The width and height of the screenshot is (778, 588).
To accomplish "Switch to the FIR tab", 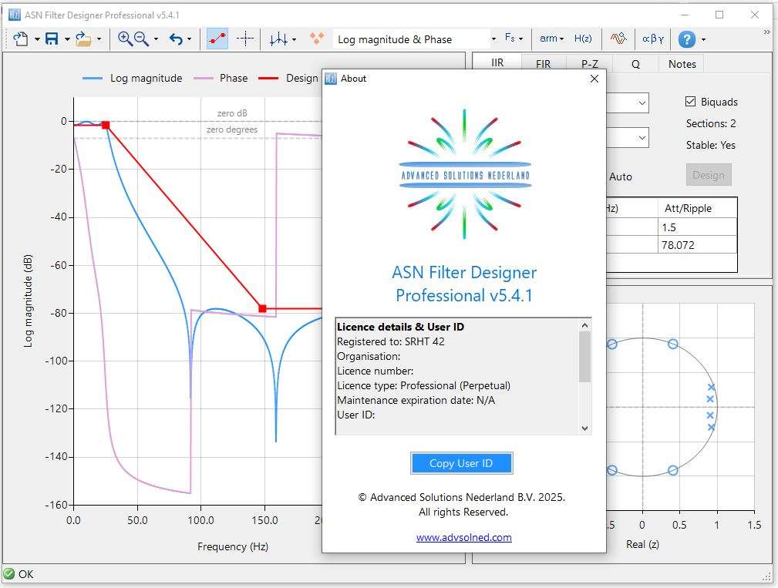I will 544,64.
